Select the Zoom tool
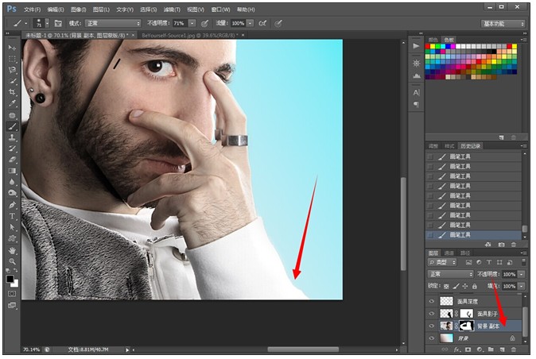The height and width of the screenshot is (359, 536). pyautogui.click(x=12, y=261)
